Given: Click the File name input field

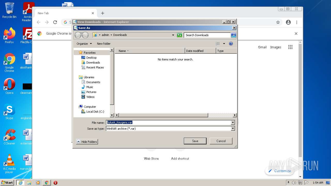Looking at the screenshot, I should pos(168,122).
